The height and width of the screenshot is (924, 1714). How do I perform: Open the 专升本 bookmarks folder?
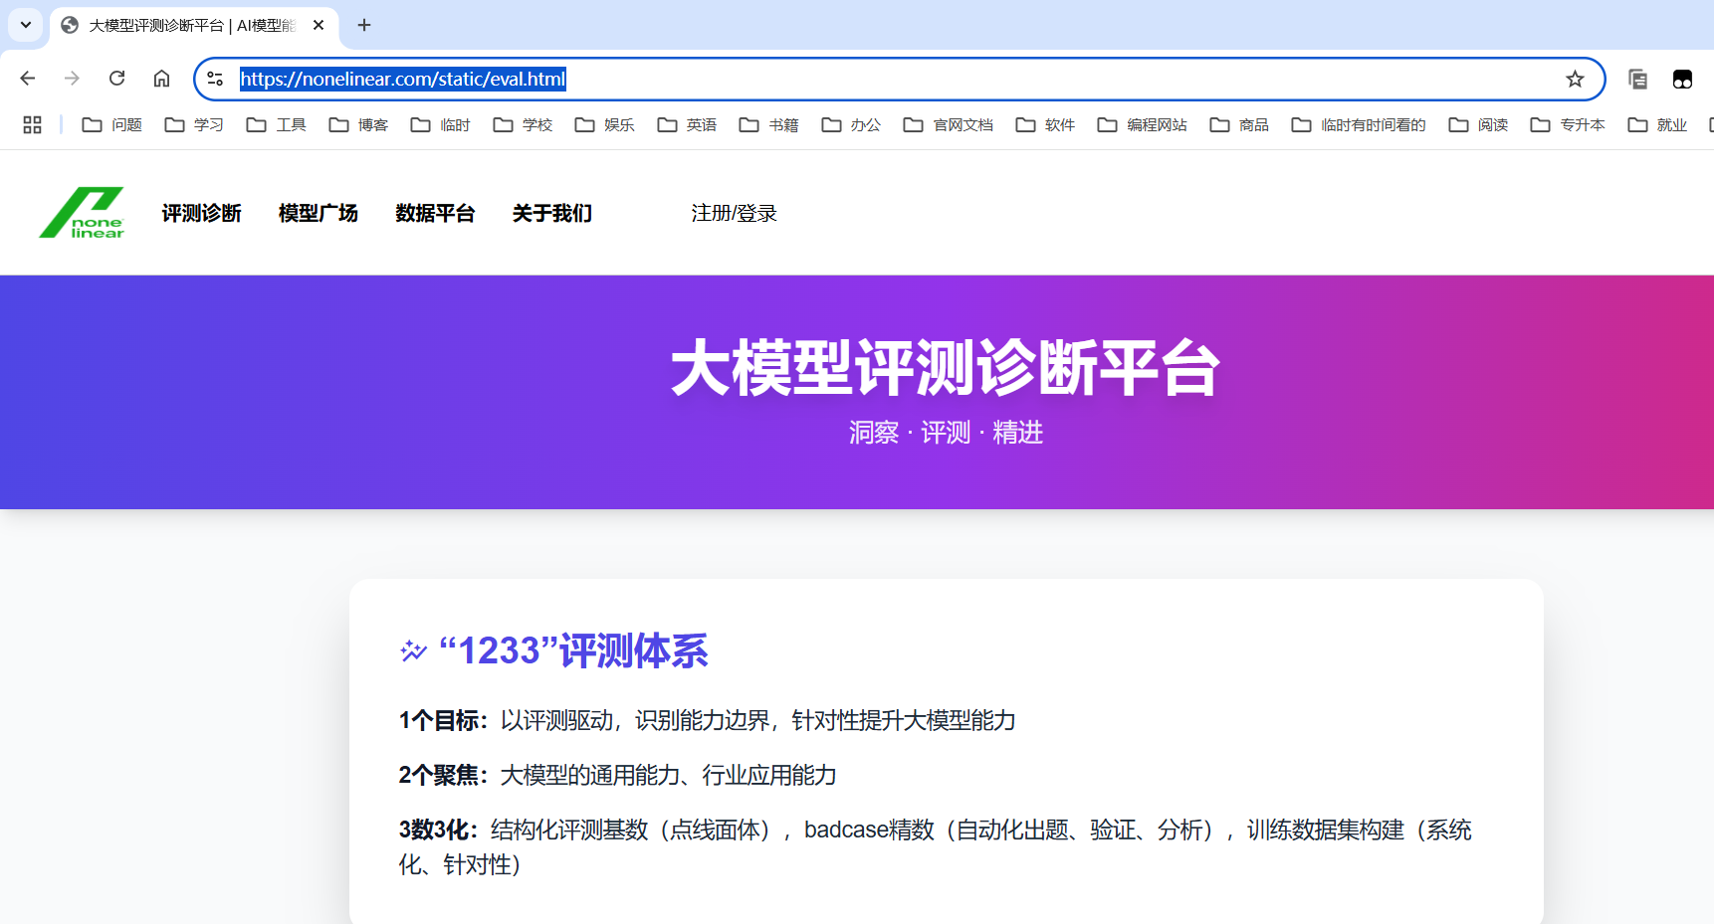pyautogui.click(x=1568, y=124)
